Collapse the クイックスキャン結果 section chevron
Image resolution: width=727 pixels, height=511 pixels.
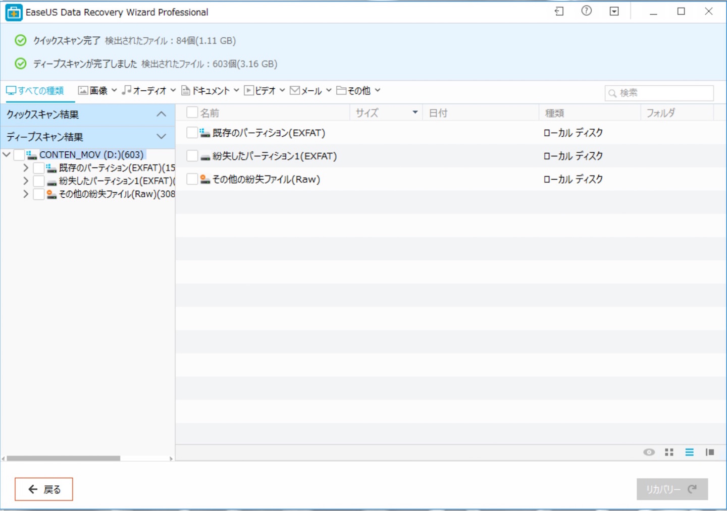coord(162,115)
